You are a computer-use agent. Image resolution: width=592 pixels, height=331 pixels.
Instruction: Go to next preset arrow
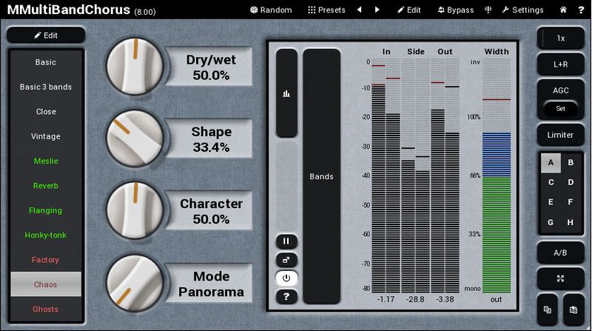(x=377, y=10)
